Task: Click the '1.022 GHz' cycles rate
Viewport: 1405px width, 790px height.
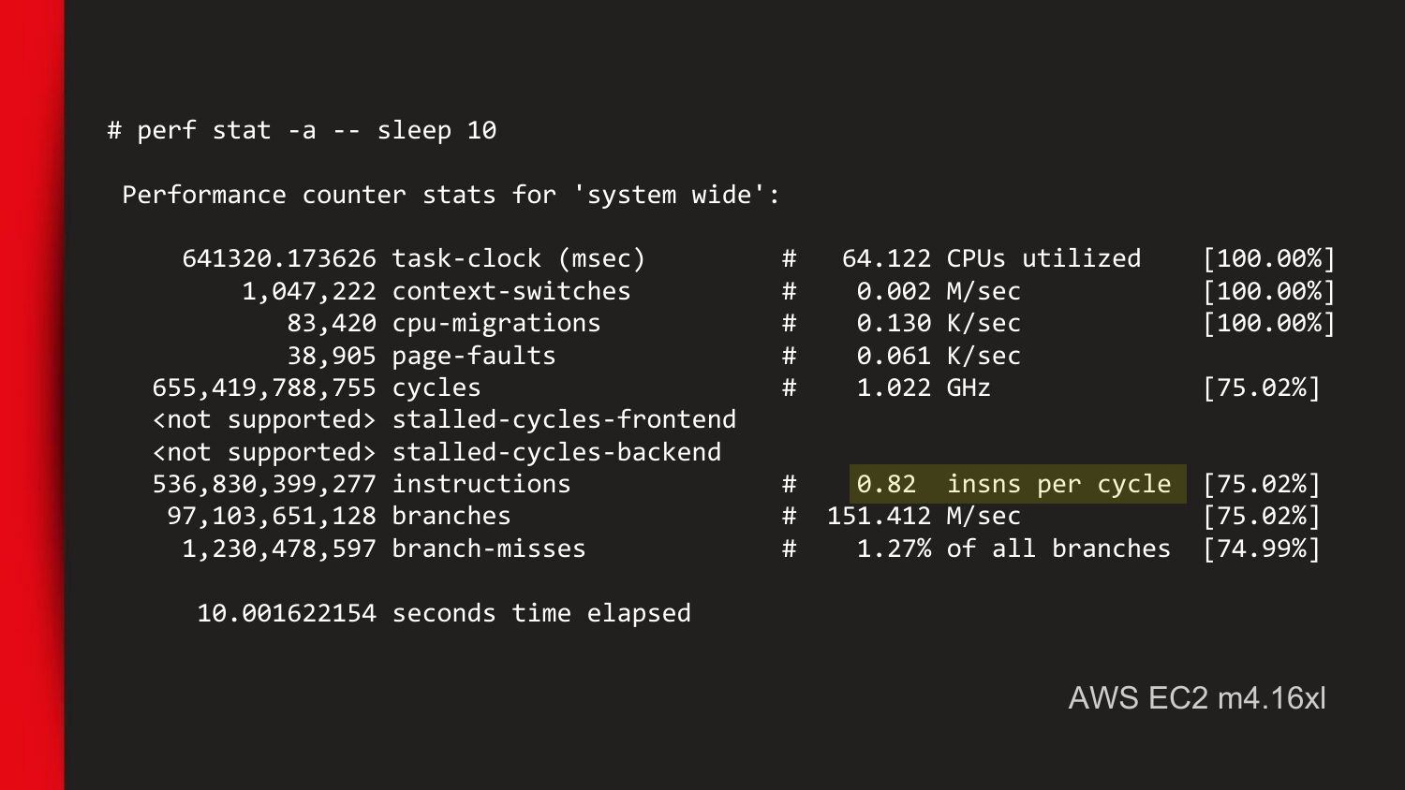Action: [924, 388]
